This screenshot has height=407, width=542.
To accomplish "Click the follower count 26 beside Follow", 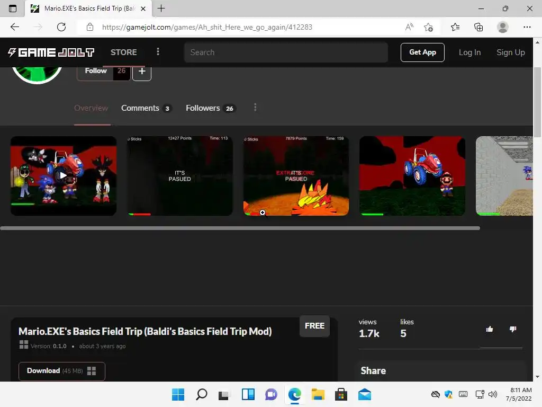I will click(x=121, y=72).
